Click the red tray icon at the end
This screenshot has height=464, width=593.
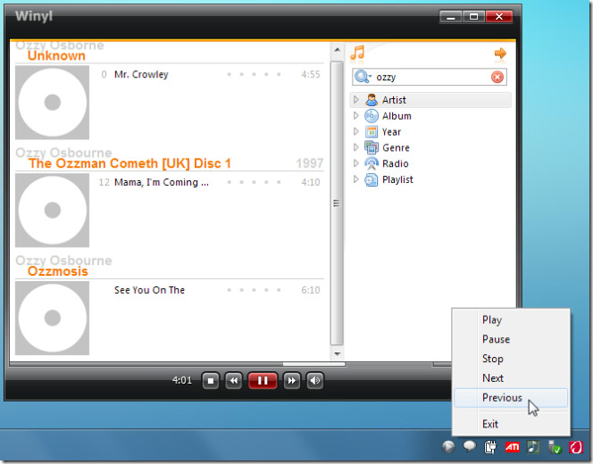tap(576, 447)
